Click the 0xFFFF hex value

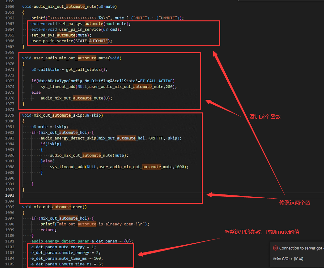[x=156, y=138]
